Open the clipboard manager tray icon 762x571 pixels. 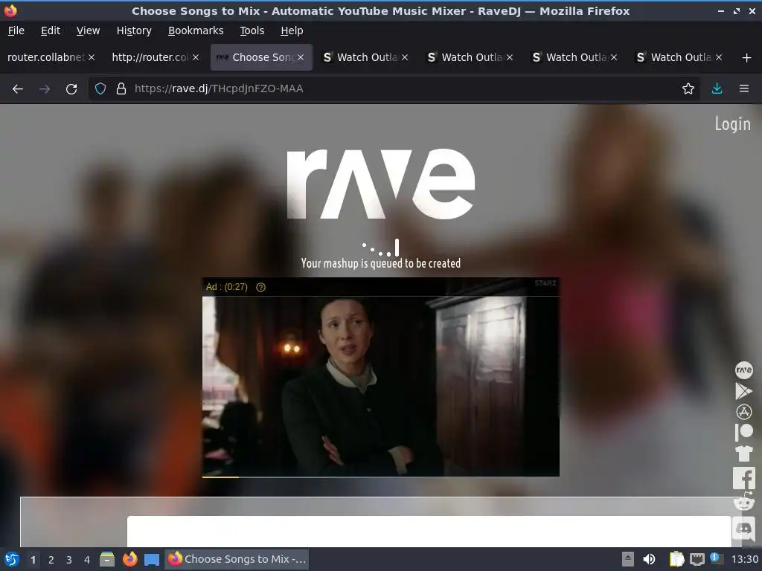pos(676,559)
